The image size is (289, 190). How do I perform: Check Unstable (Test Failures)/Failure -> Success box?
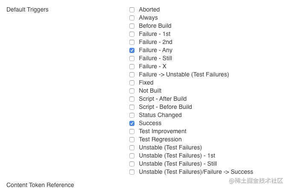point(132,172)
